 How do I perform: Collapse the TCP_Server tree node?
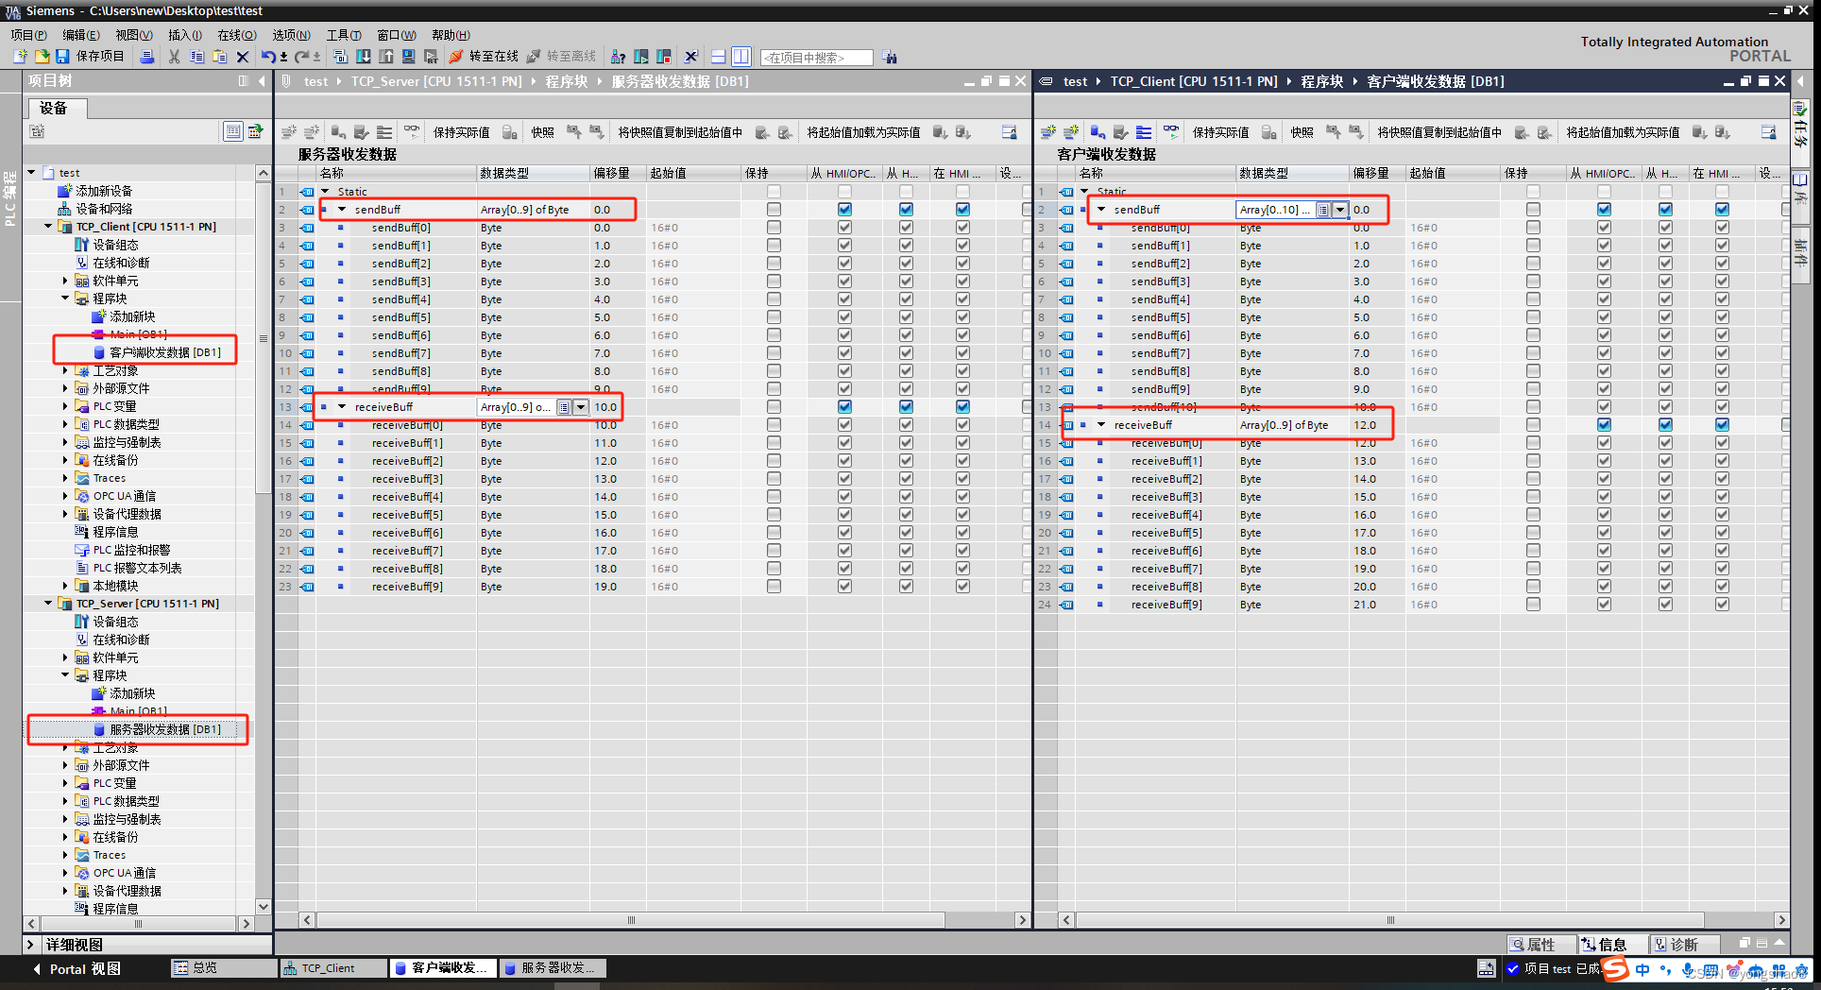(48, 604)
